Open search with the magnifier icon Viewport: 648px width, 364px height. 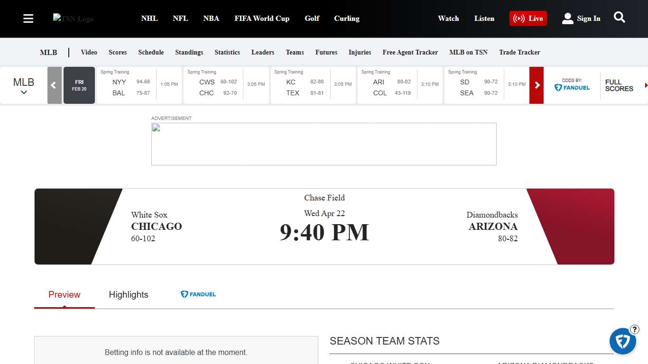point(619,18)
